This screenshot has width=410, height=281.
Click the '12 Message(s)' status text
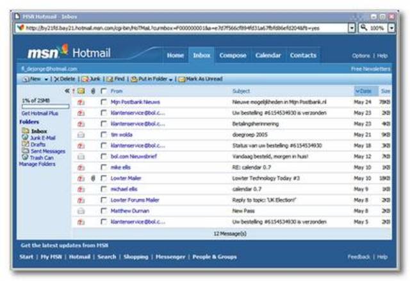pyautogui.click(x=230, y=234)
